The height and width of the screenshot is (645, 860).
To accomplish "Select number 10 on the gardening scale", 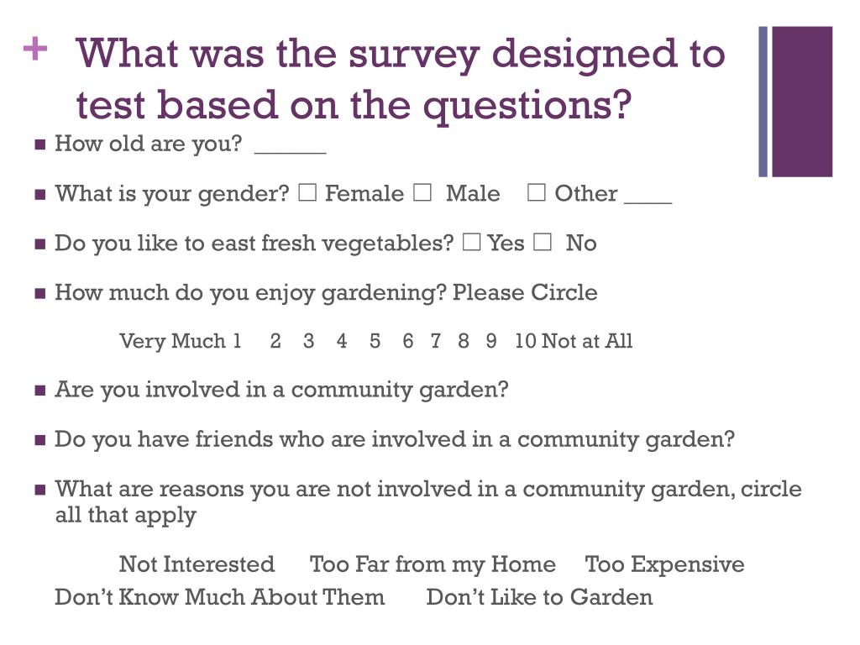I will click(x=525, y=341).
